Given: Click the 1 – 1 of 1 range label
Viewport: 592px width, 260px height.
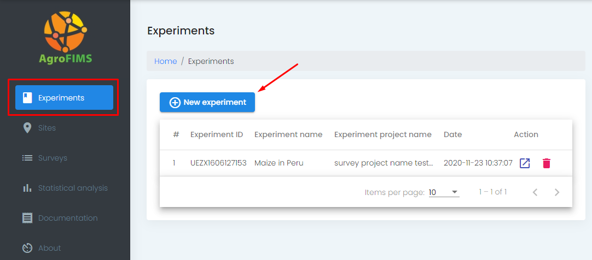Looking at the screenshot, I should tap(493, 192).
